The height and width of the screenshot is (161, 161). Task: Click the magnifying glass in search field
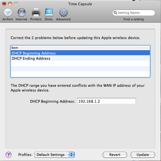[115, 13]
